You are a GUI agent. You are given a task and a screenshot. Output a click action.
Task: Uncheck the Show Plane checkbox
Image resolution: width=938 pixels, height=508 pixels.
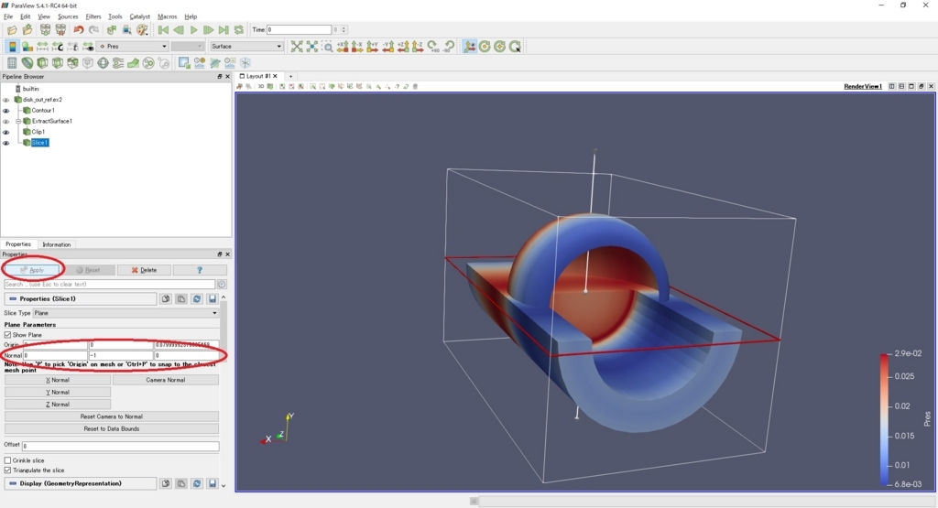point(7,335)
